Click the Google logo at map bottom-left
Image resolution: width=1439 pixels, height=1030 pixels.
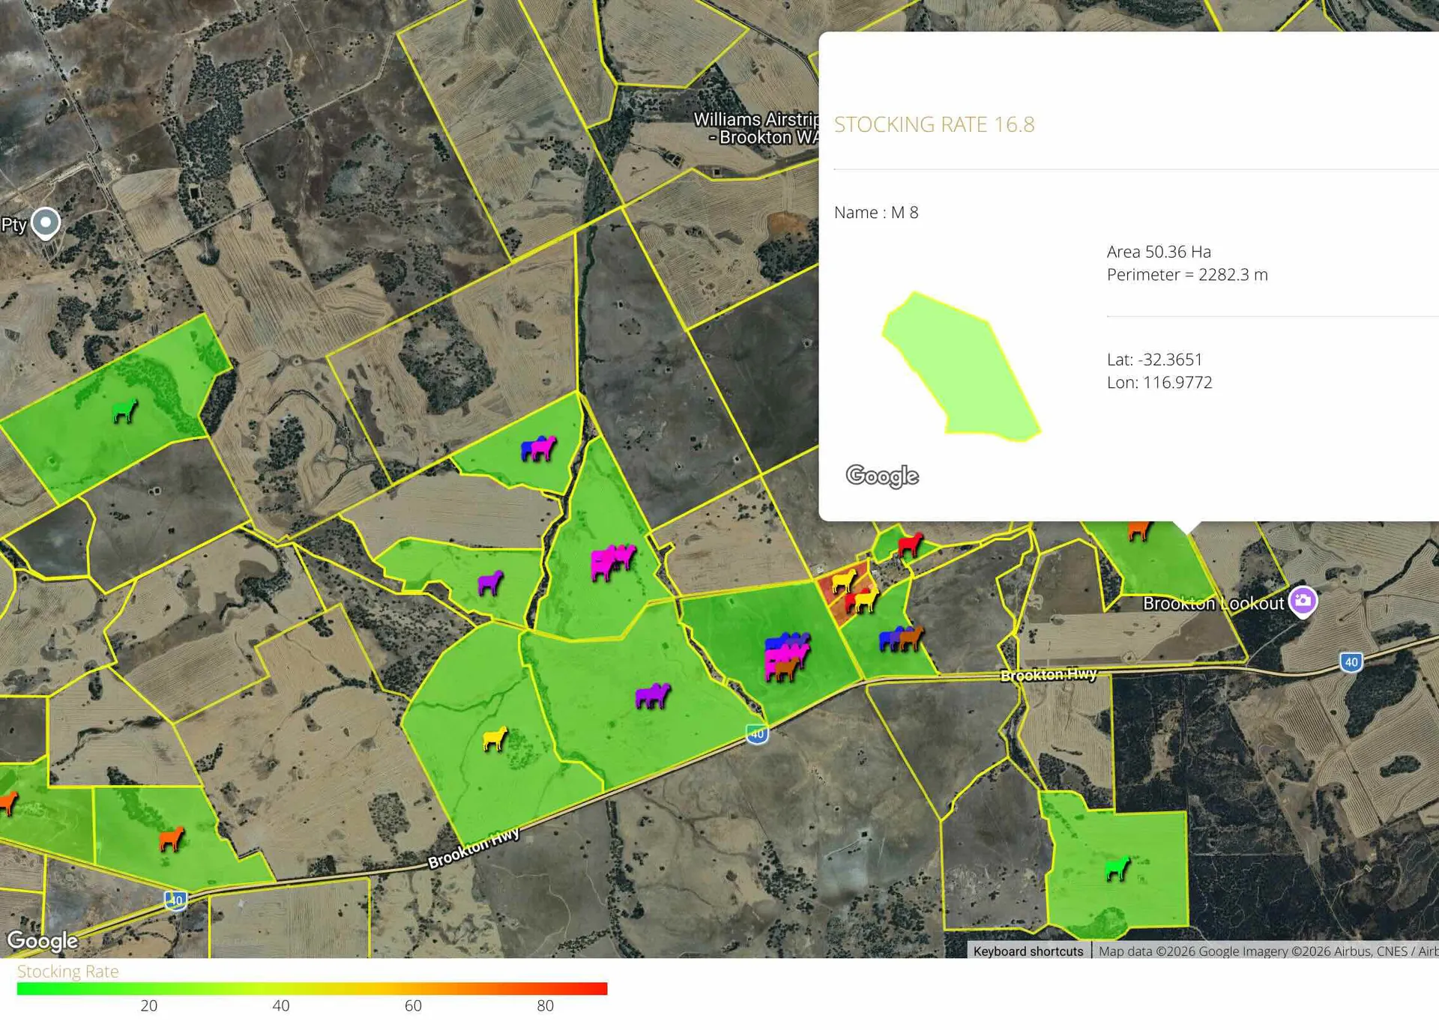pyautogui.click(x=43, y=940)
